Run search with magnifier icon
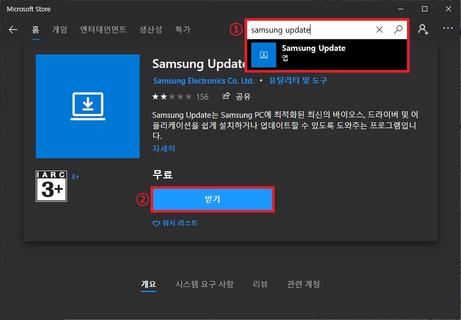 pyautogui.click(x=398, y=29)
